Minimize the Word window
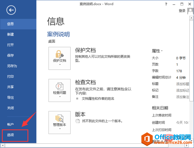Screen dimensions: 194x148 (174, 4)
